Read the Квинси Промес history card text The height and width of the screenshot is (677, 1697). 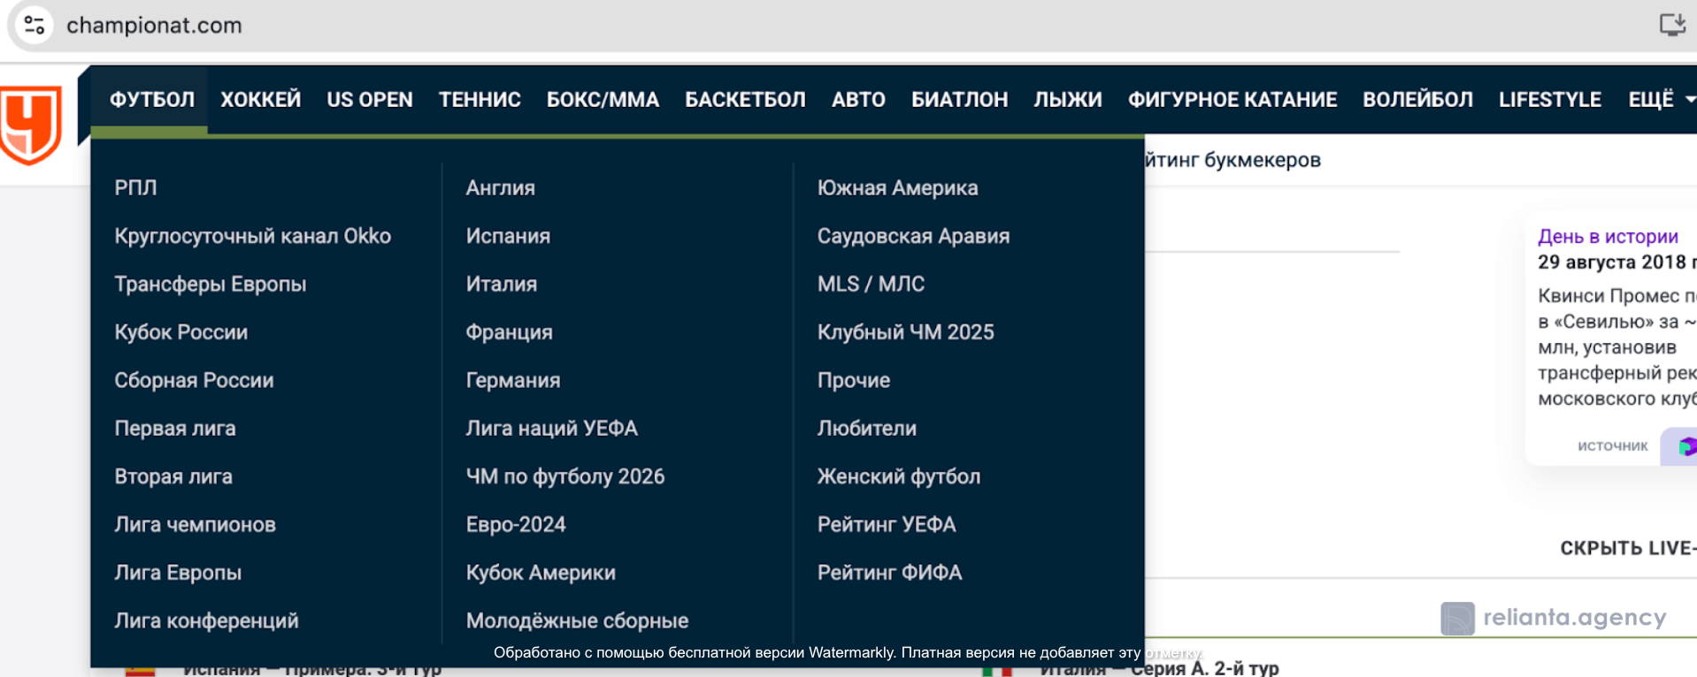coord(1617,346)
